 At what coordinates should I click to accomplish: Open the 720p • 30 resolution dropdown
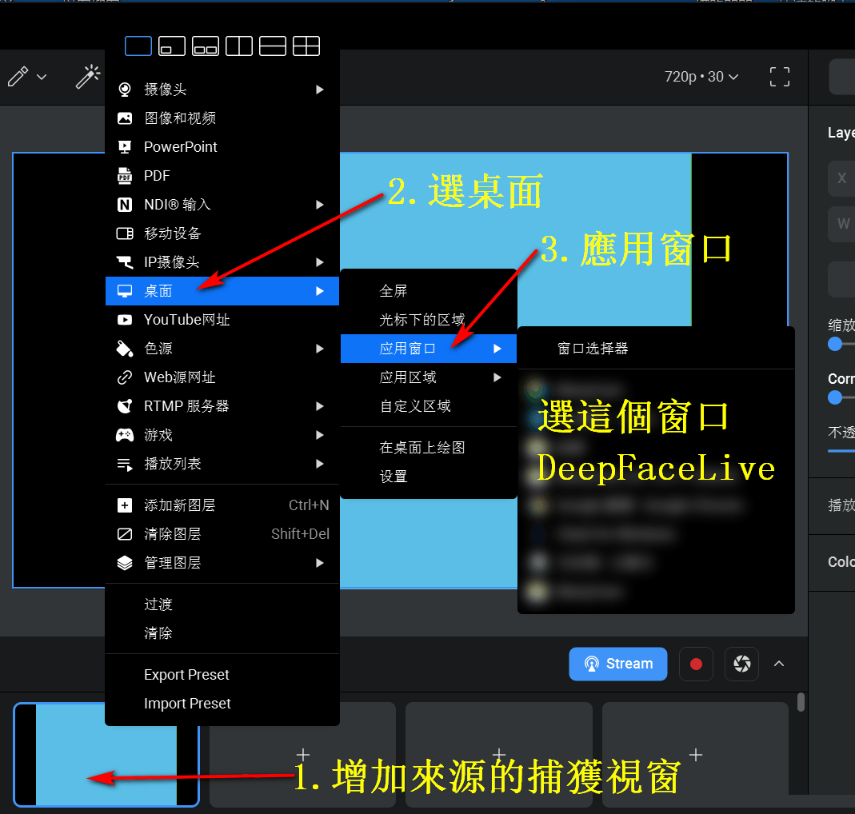(x=701, y=77)
